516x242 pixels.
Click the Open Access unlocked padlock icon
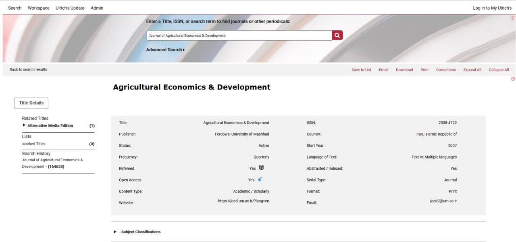260,179
